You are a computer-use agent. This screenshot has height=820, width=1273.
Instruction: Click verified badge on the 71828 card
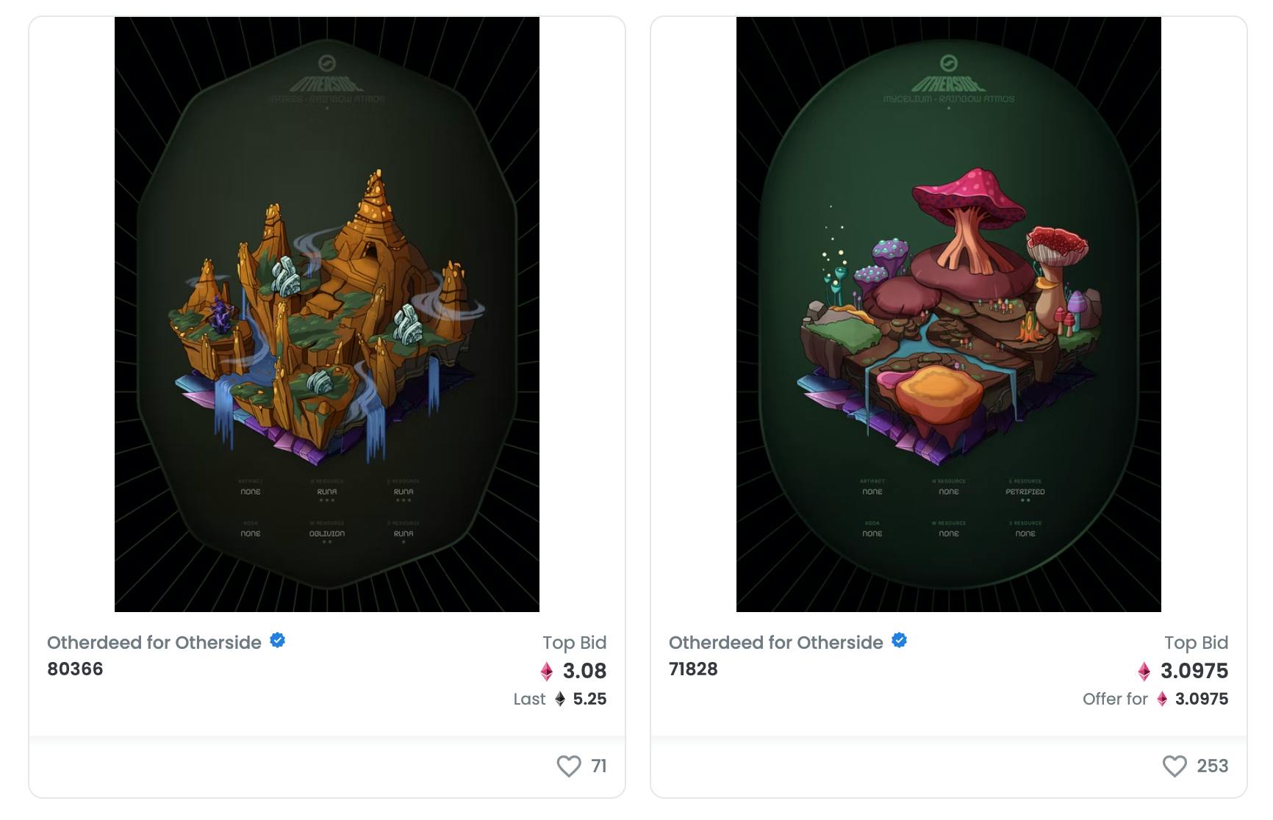899,640
